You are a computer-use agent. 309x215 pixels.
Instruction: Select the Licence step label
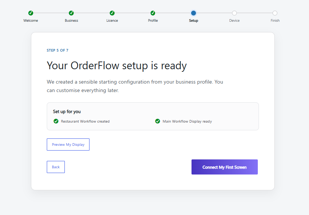pos(112,21)
